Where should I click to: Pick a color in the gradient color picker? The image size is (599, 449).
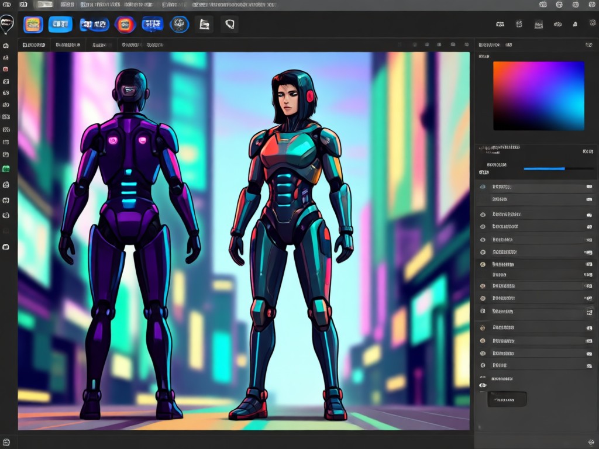click(x=539, y=96)
